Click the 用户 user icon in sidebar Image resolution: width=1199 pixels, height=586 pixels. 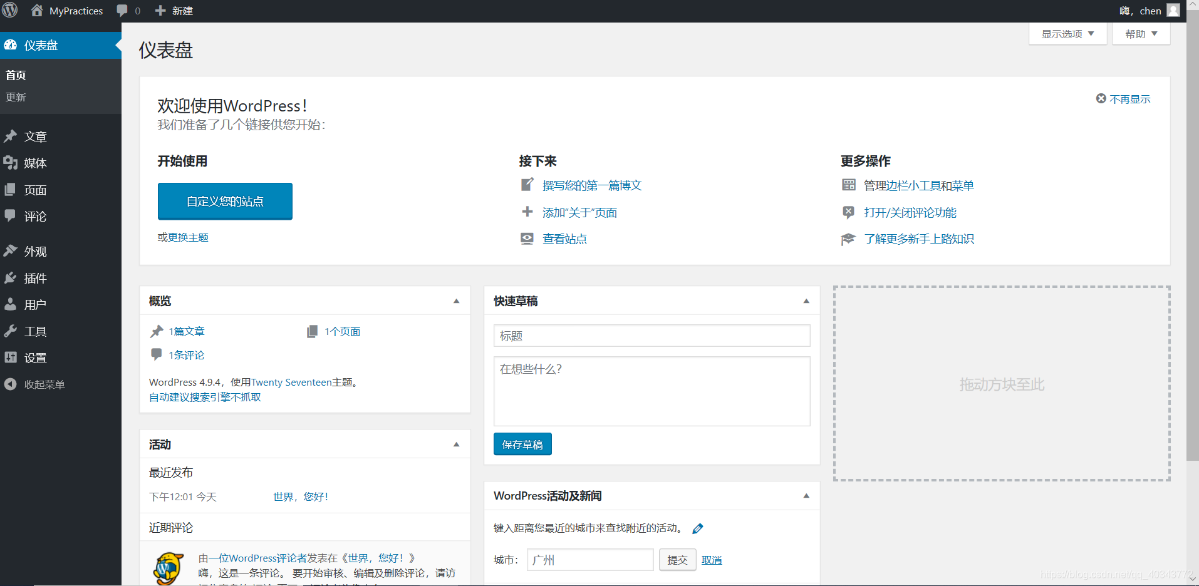click(11, 304)
